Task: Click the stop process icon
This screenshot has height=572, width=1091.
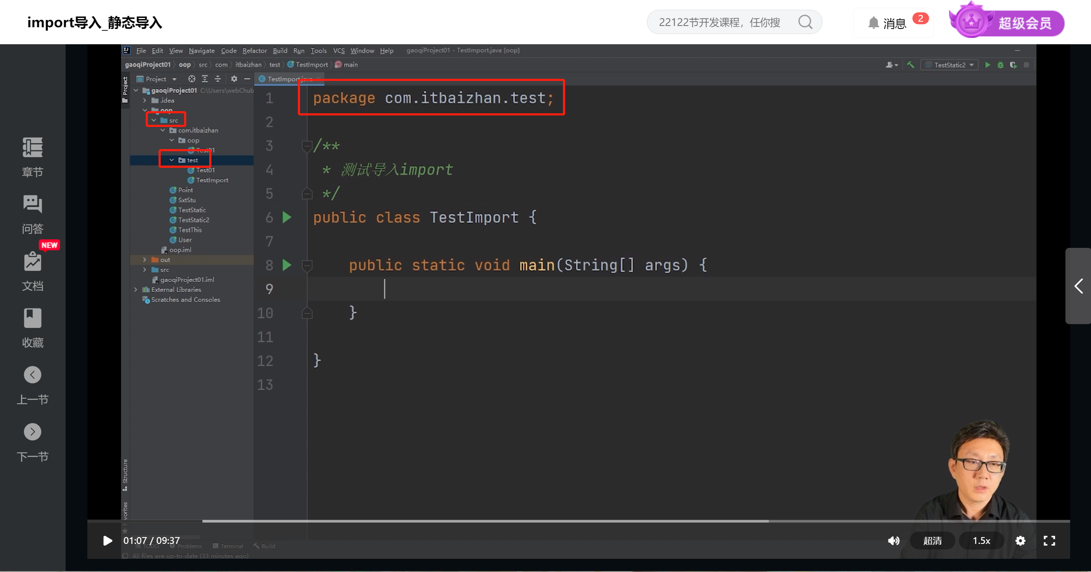Action: [1026, 65]
